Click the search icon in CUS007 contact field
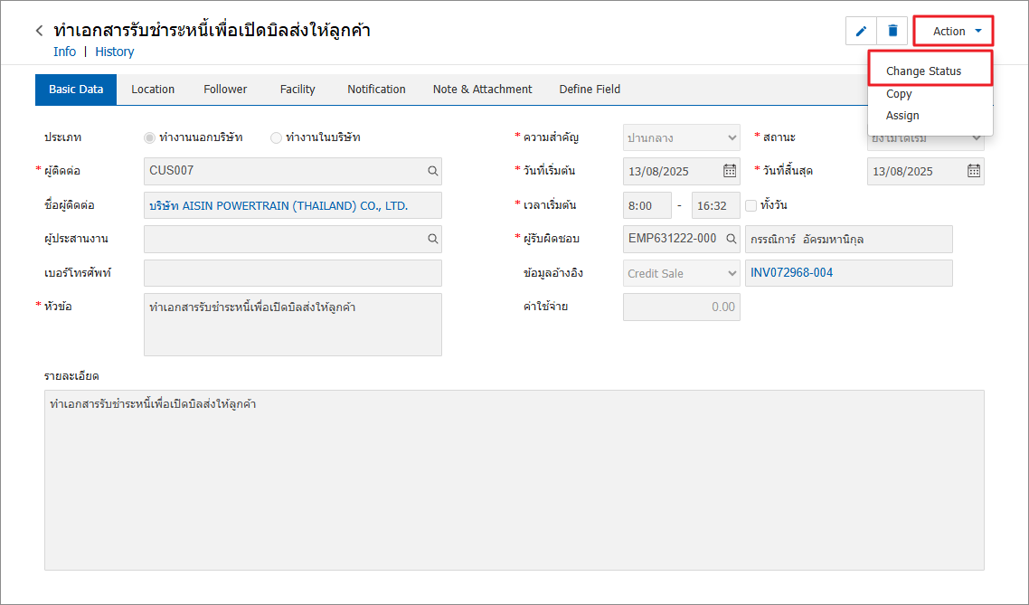This screenshot has width=1029, height=605. tap(433, 171)
